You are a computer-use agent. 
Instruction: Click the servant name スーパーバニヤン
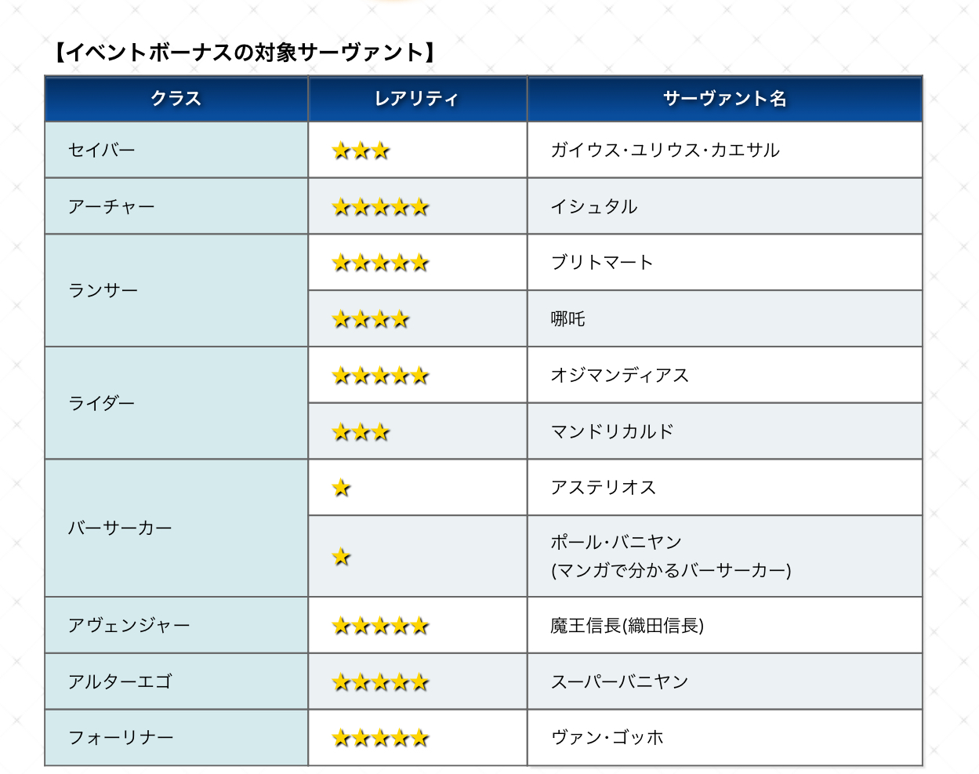click(x=619, y=681)
